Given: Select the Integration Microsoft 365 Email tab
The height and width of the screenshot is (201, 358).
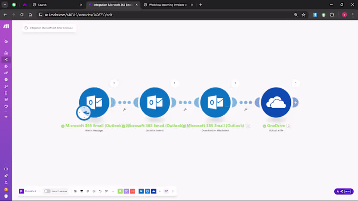Looking at the screenshot, I should tap(113, 4).
